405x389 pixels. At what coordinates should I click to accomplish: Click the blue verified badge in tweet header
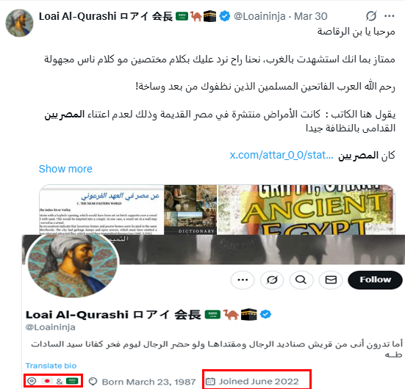(225, 16)
